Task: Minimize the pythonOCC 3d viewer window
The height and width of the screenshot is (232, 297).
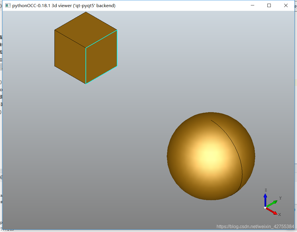Action: tap(252, 5)
